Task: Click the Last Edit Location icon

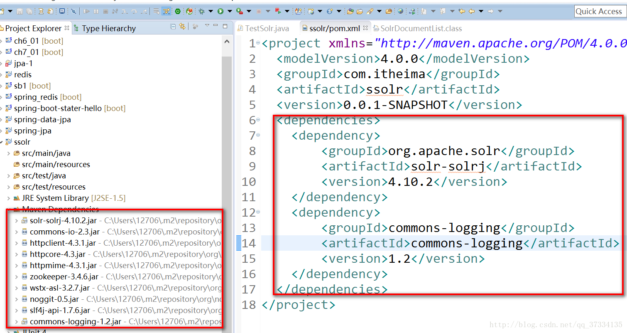Action: point(462,11)
